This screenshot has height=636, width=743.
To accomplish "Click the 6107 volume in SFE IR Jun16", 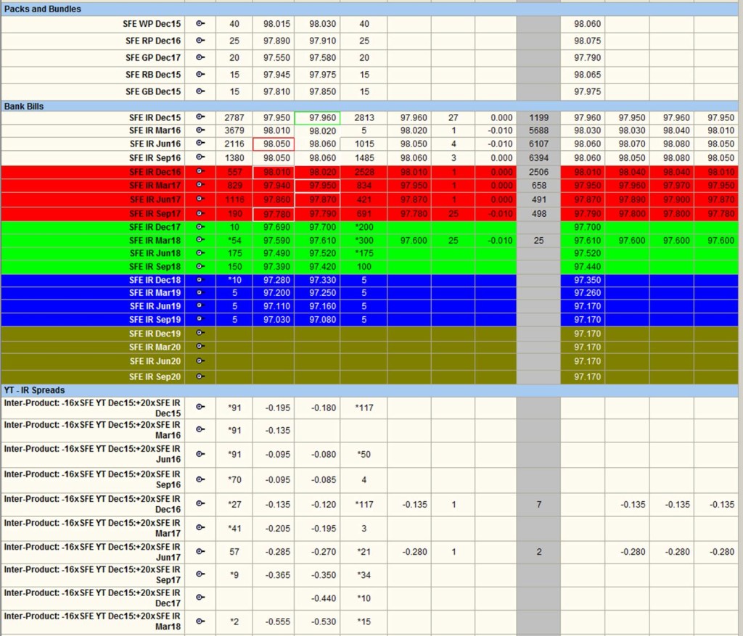I will pyautogui.click(x=539, y=144).
